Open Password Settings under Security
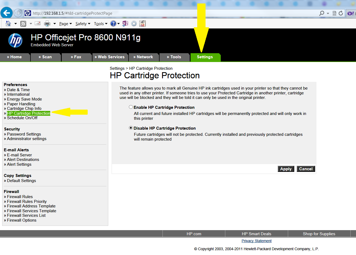Image resolution: width=356 pixels, height=255 pixels. 24,134
